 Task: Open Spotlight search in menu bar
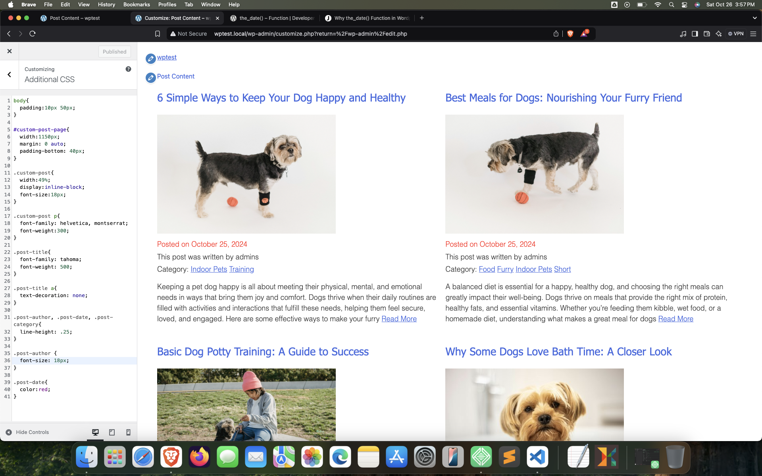click(x=671, y=5)
